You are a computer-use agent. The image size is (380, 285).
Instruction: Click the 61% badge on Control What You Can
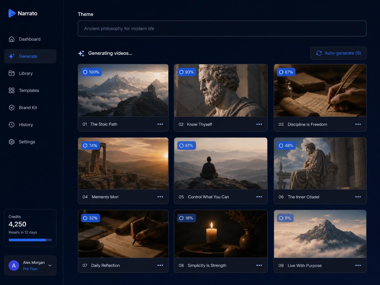(x=186, y=145)
